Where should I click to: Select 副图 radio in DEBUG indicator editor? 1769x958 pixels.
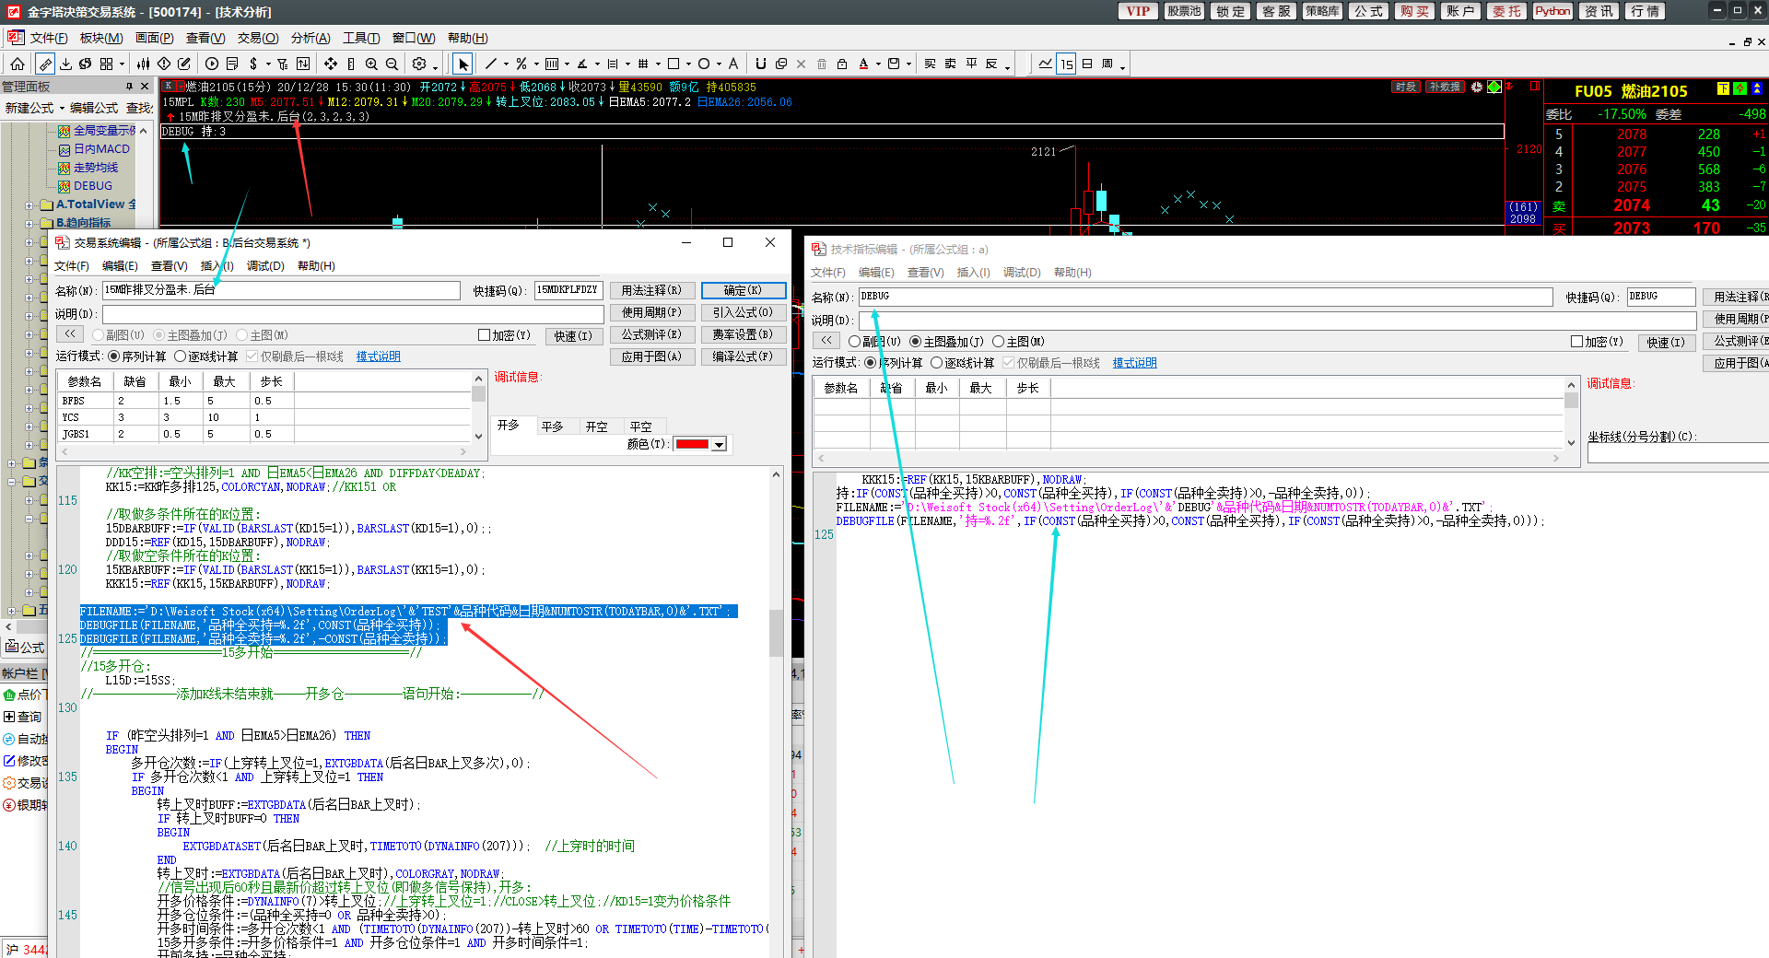coord(855,342)
